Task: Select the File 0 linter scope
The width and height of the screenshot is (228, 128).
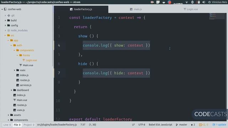Action: click(17, 125)
